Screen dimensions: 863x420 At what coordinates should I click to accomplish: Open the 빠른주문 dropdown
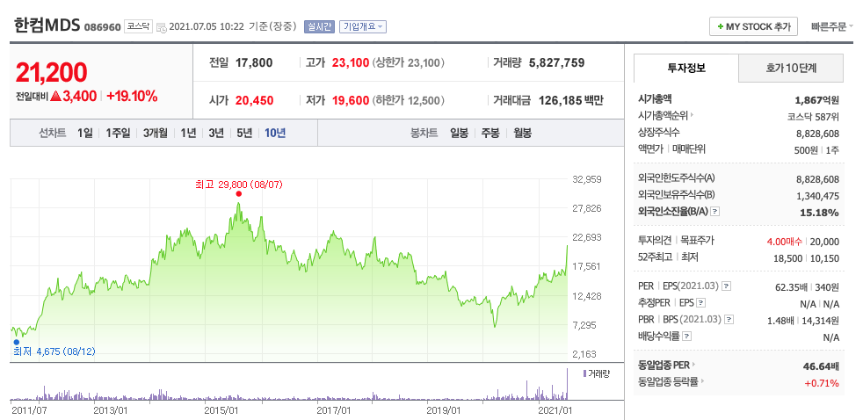[x=831, y=26]
